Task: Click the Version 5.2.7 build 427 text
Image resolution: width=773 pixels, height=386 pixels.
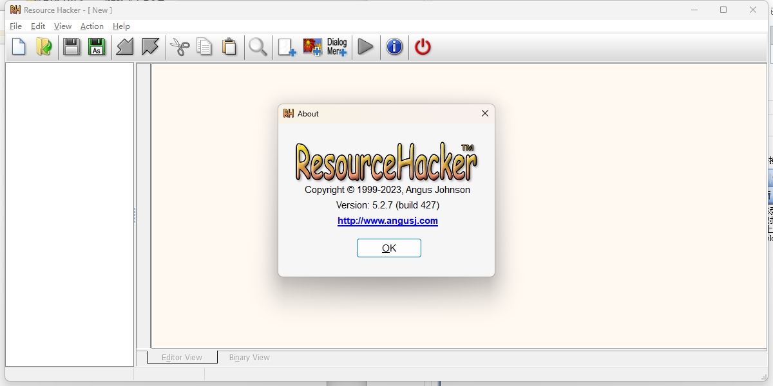Action: [388, 205]
